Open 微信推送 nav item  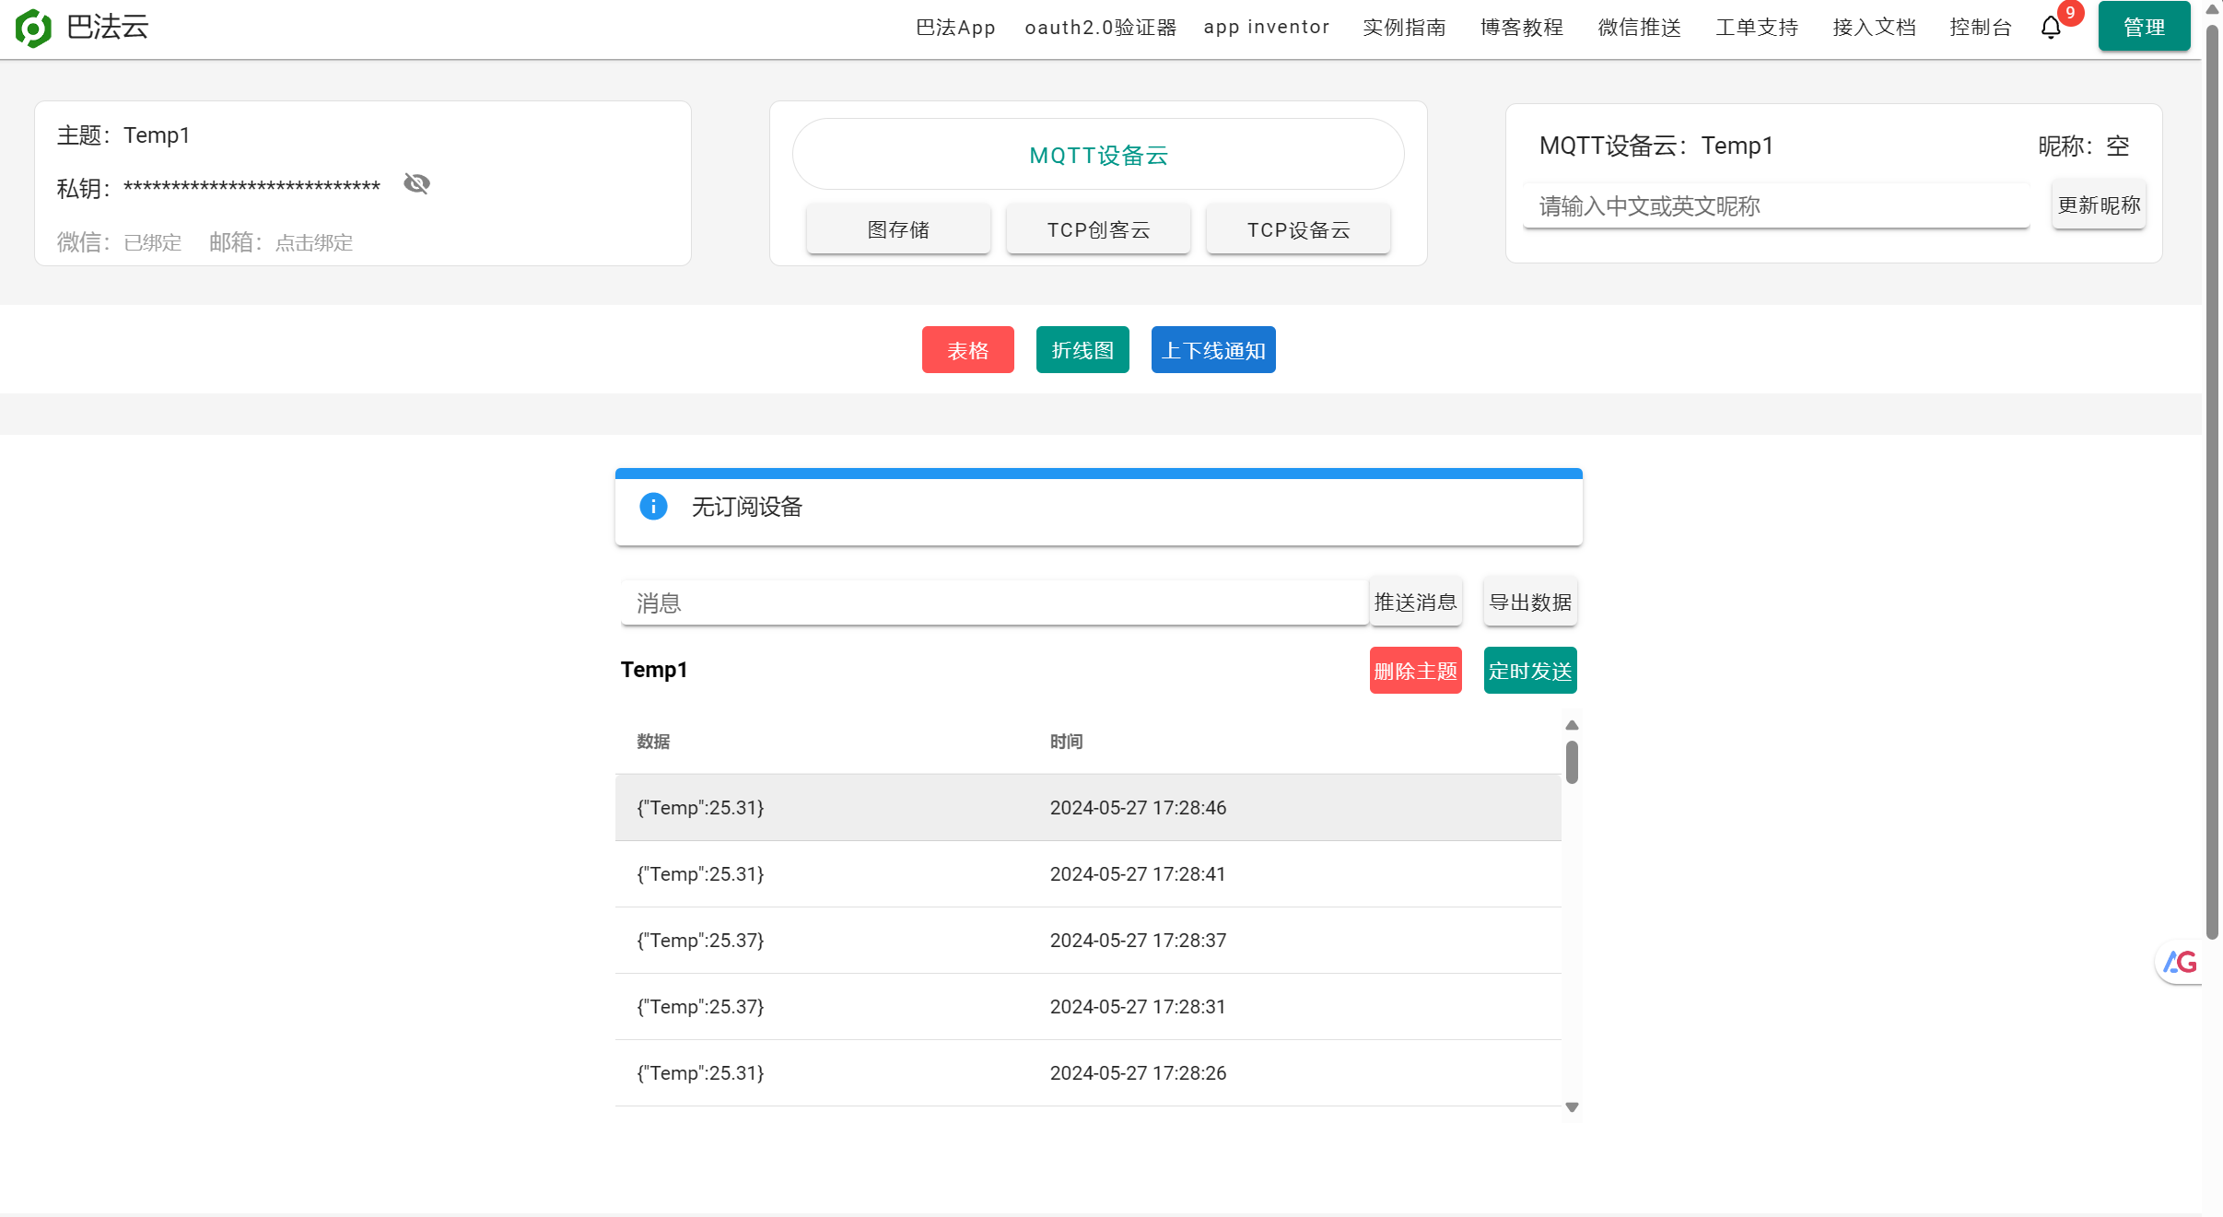coord(1639,28)
